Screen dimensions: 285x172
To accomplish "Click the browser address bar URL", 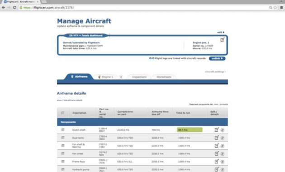I will coord(49,8).
